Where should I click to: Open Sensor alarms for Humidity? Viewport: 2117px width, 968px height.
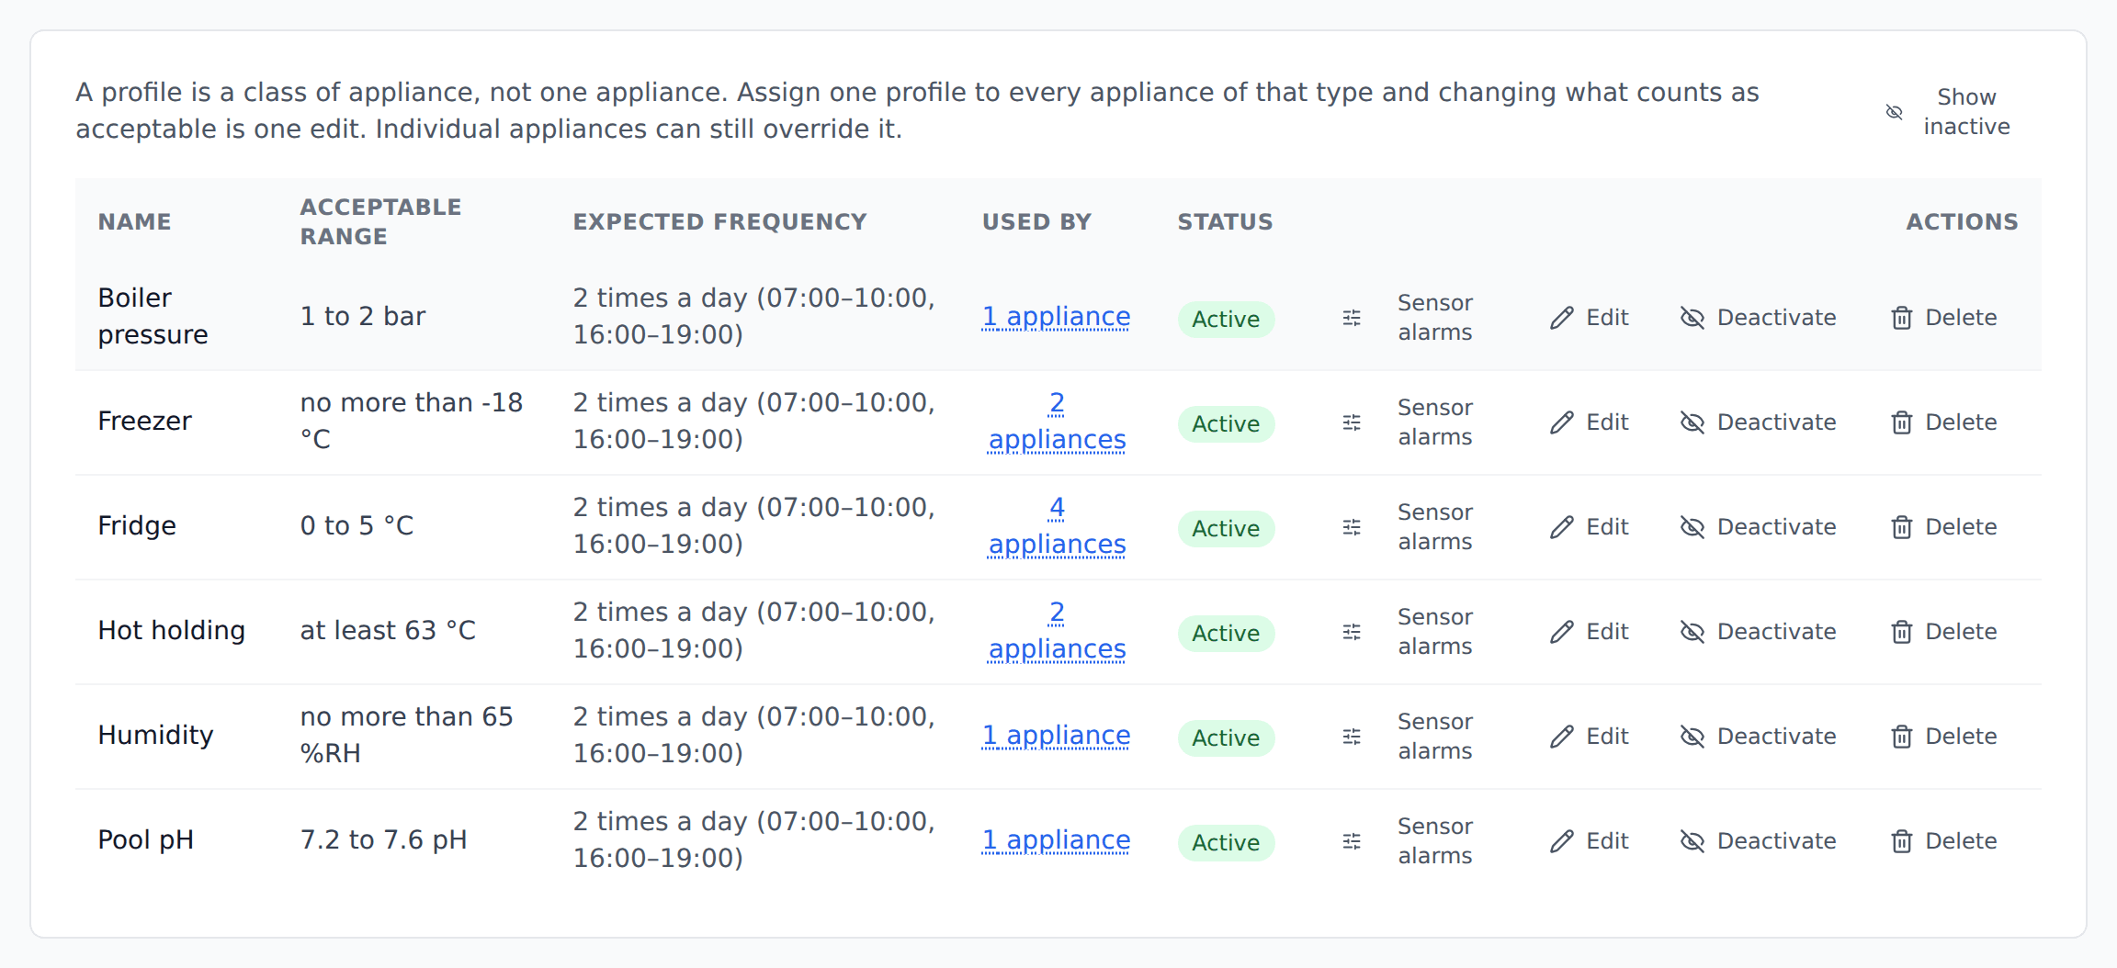coord(1408,737)
